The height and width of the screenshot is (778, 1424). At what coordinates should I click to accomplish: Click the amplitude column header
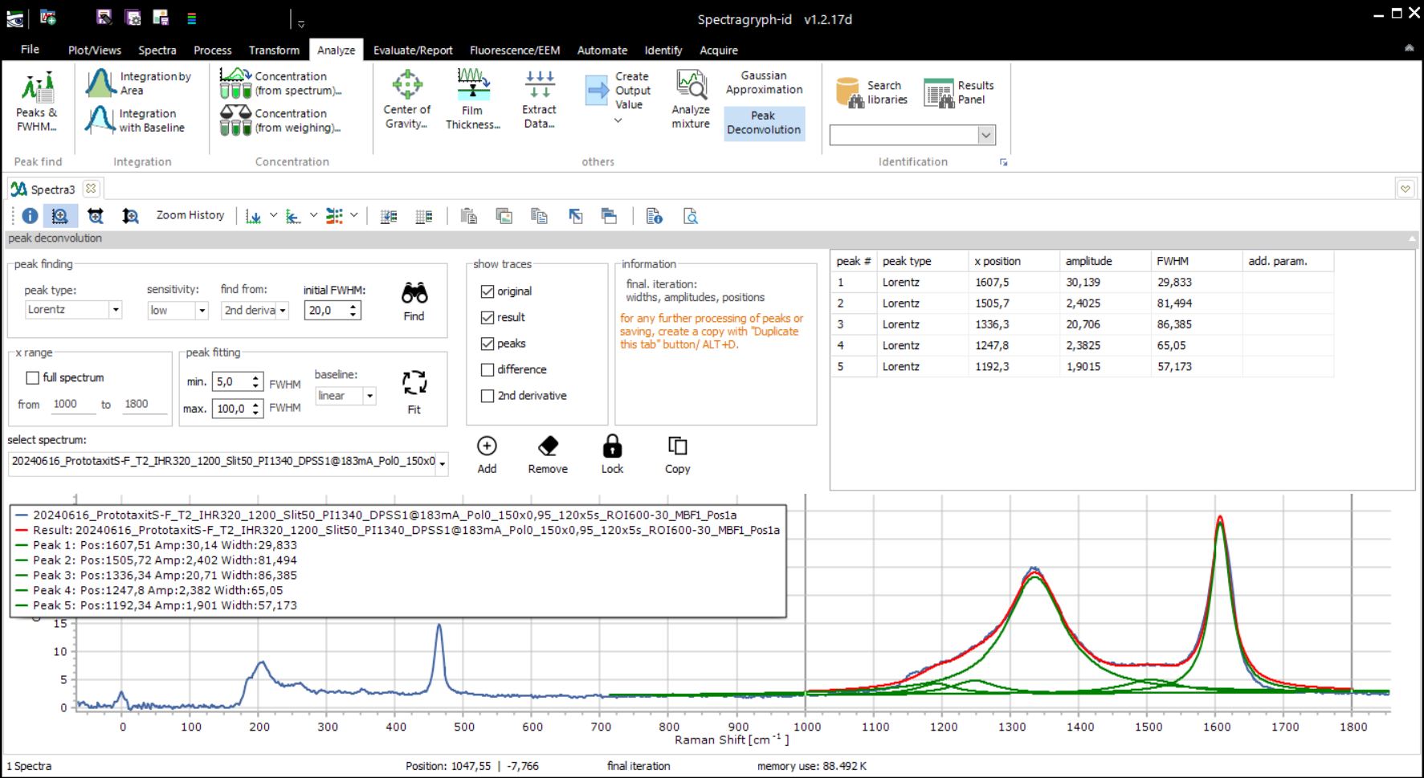pyautogui.click(x=1105, y=261)
